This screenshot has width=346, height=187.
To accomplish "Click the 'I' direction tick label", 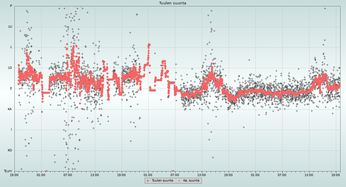I will click(x=12, y=130).
